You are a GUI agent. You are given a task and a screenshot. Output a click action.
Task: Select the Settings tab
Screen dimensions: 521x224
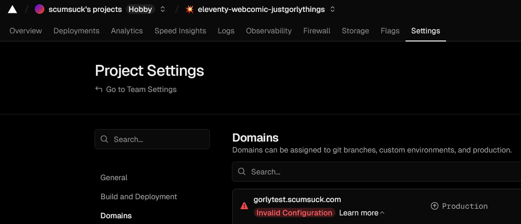pos(426,31)
